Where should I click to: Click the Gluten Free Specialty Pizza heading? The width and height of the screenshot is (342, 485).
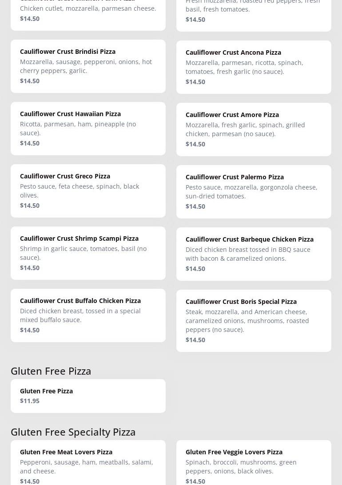pyautogui.click(x=73, y=432)
